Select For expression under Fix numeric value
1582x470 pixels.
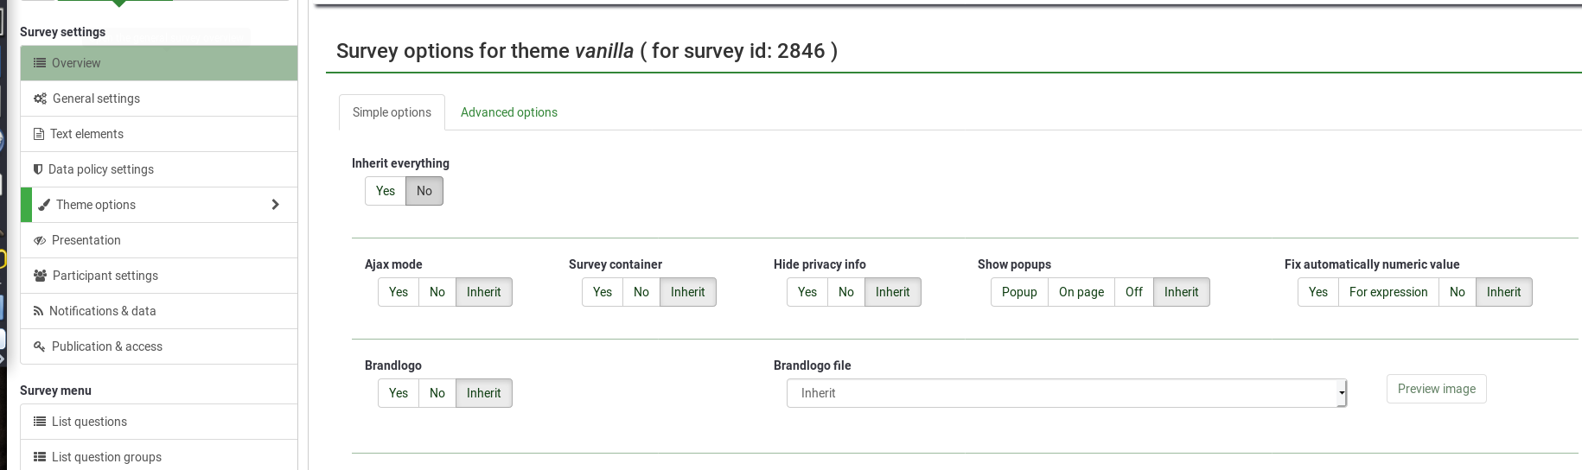(x=1388, y=292)
